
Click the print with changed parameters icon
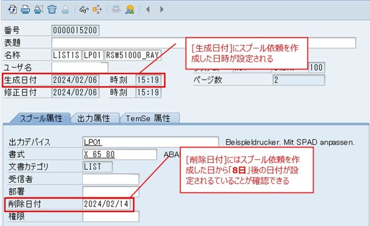(x=38, y=9)
